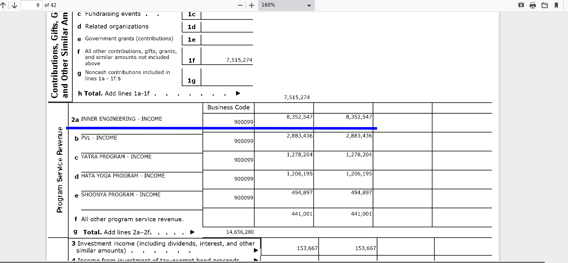Open the 160% zoom level dropdown
The image size is (568, 263).
point(286,5)
